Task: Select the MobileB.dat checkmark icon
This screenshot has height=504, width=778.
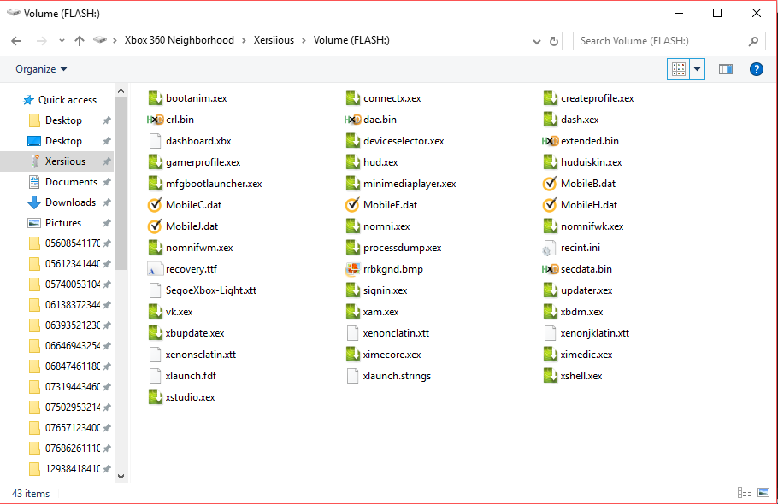Action: pyautogui.click(x=550, y=184)
